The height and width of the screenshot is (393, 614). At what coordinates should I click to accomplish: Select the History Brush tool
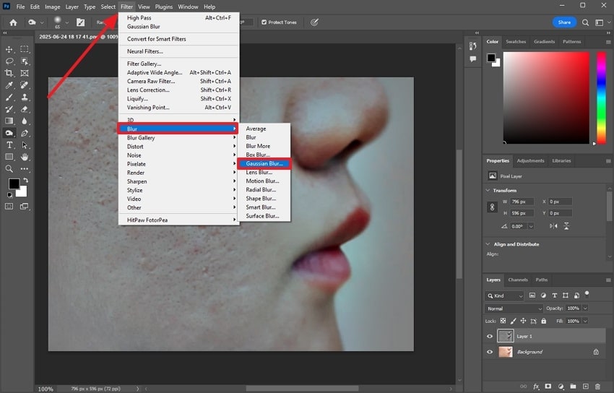click(x=9, y=109)
